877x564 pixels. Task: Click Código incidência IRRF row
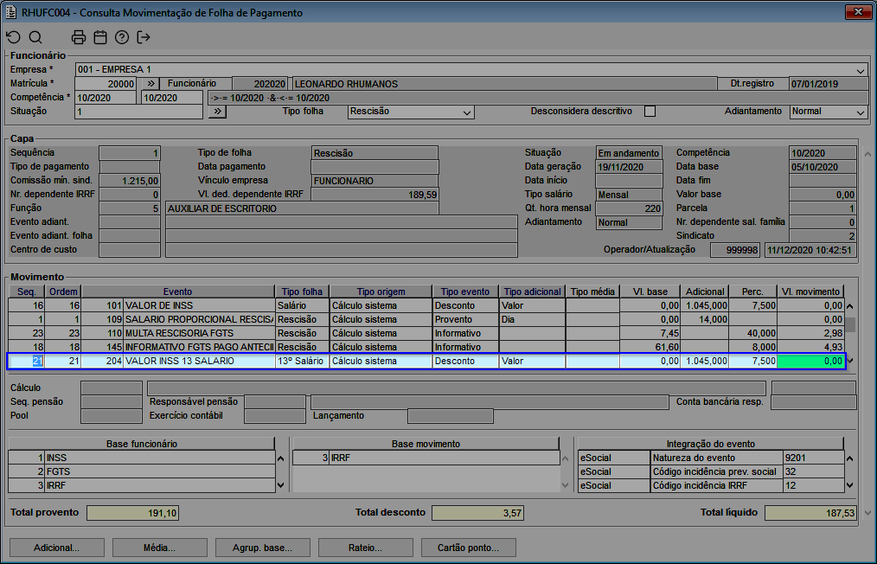pos(711,485)
